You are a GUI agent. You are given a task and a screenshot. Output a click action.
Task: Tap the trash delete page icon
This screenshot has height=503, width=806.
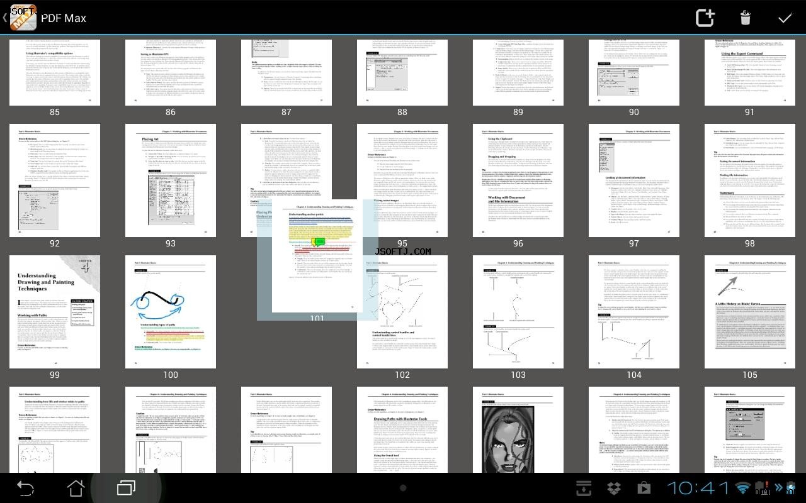pos(746,18)
